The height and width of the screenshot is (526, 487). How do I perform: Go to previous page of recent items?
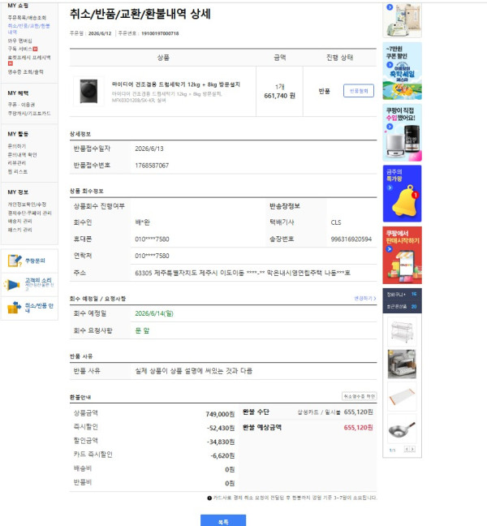point(407,449)
